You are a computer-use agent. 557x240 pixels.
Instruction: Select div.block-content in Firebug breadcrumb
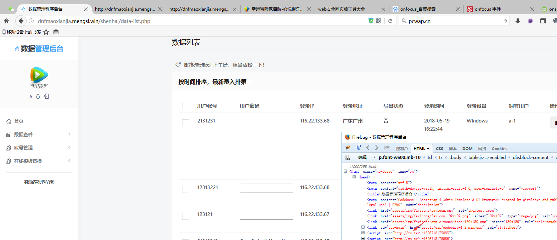(x=530, y=158)
